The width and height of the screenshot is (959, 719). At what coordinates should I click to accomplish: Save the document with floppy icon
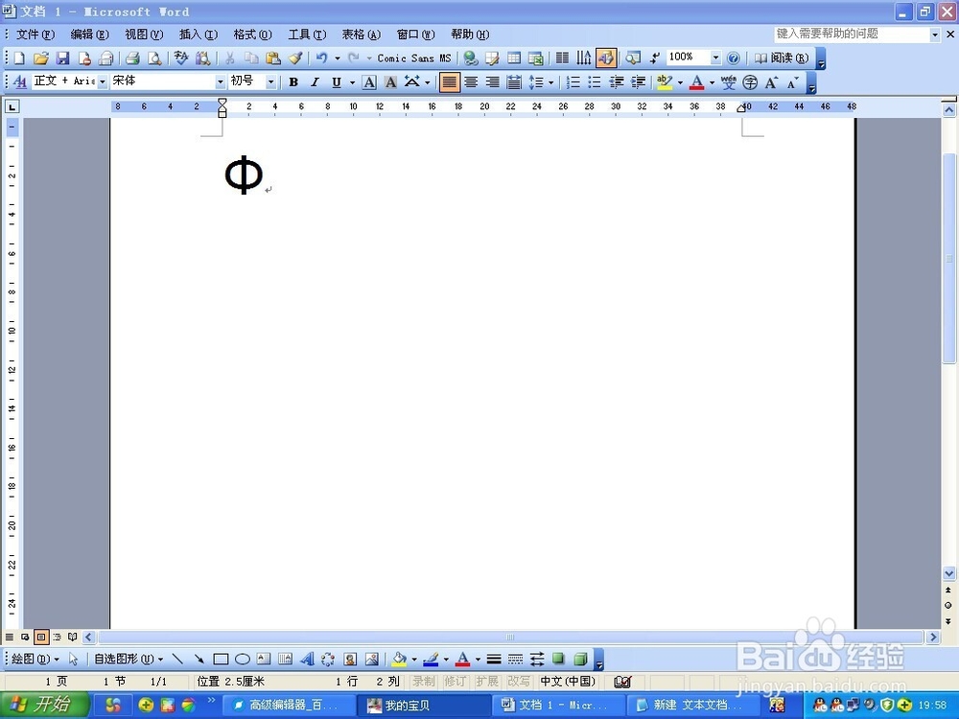click(x=62, y=58)
